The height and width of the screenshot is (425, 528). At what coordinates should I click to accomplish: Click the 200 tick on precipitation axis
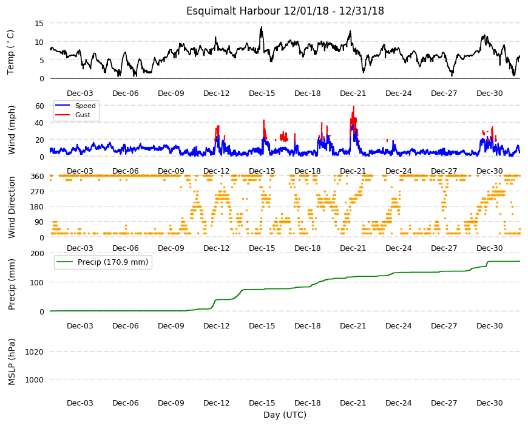[38, 253]
